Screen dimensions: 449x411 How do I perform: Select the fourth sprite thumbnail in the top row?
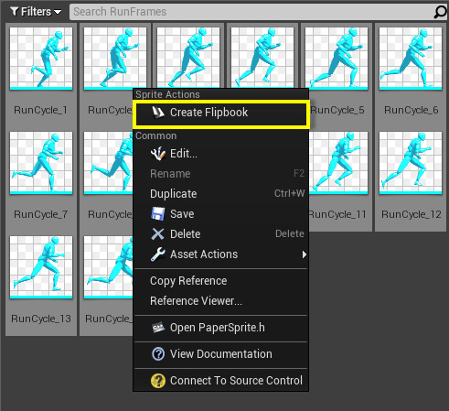tap(262, 58)
